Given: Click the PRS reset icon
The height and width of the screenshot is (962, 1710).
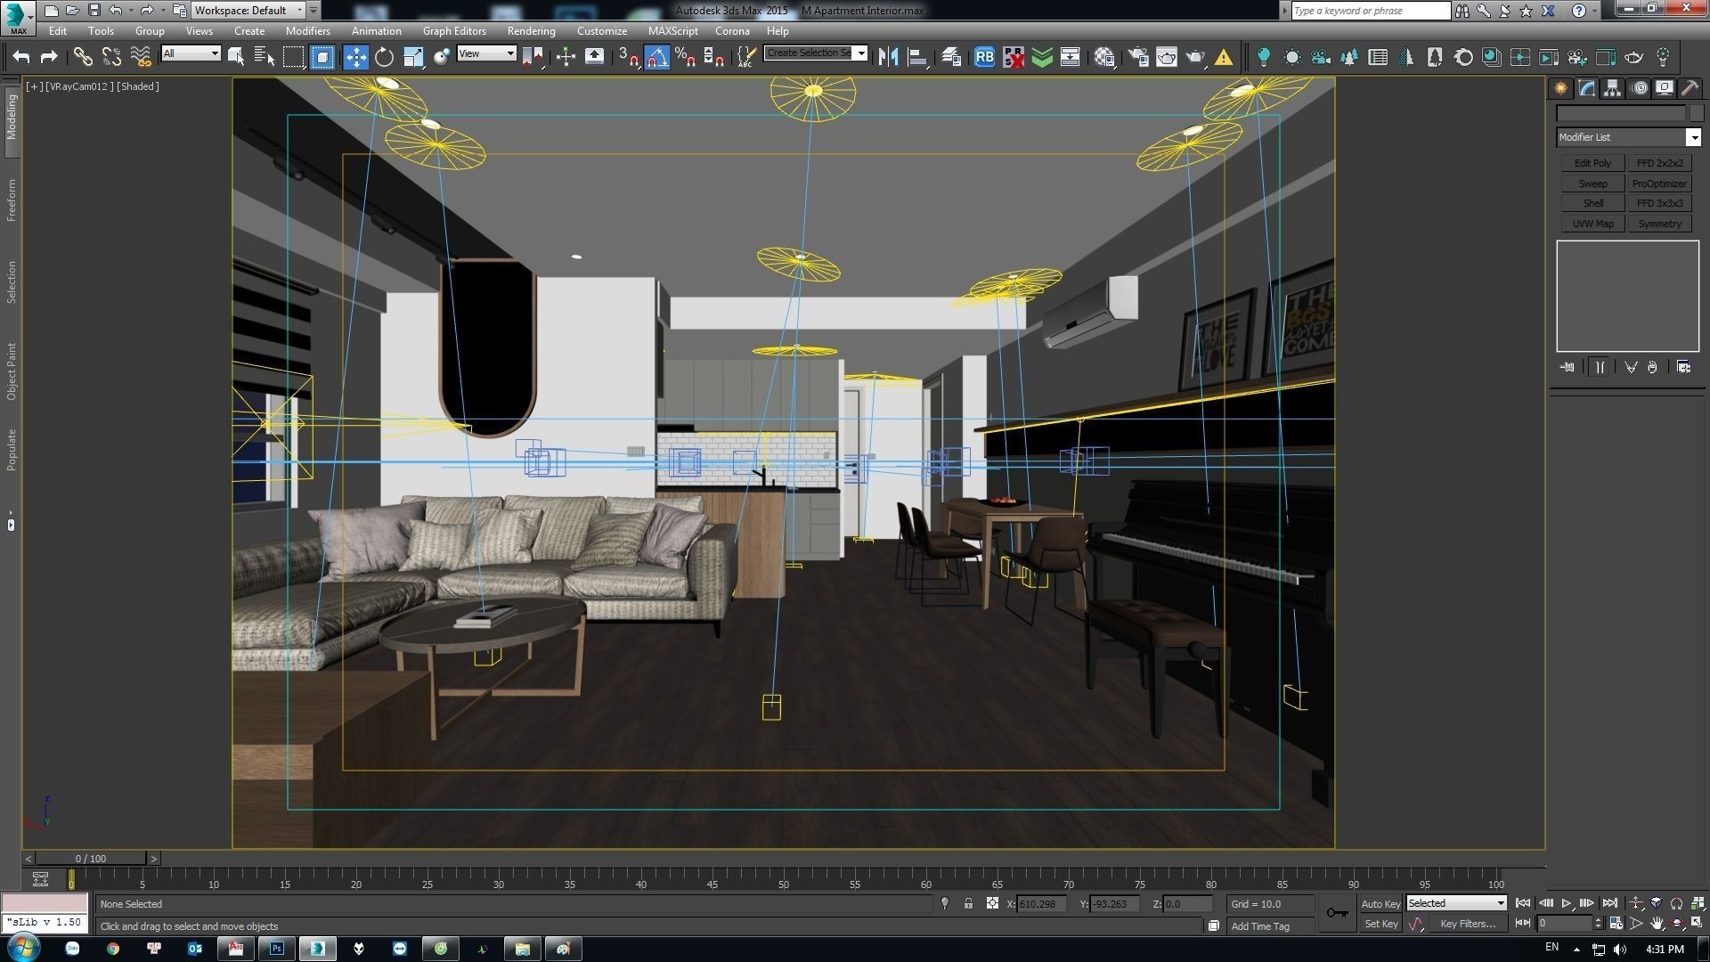Looking at the screenshot, I should pos(1013,57).
